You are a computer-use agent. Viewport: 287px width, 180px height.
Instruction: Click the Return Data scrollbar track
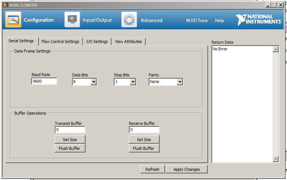(276, 104)
